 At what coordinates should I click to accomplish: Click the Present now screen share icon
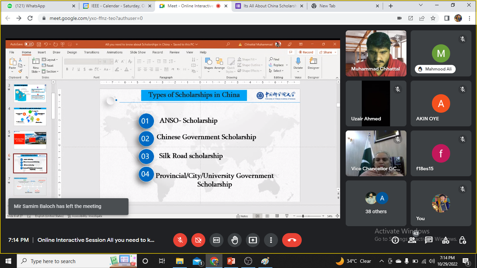tap(252, 240)
